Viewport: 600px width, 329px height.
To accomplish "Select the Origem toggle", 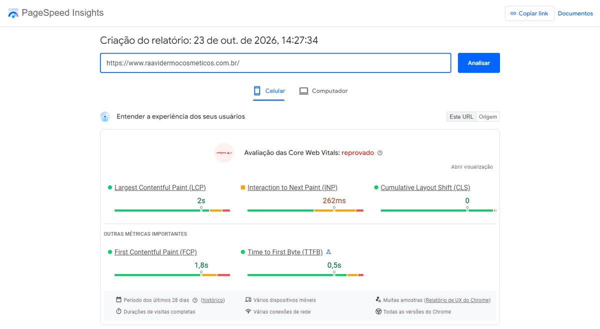I will (488, 116).
